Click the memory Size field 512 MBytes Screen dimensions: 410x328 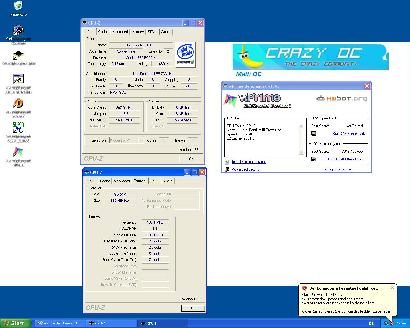[119, 201]
